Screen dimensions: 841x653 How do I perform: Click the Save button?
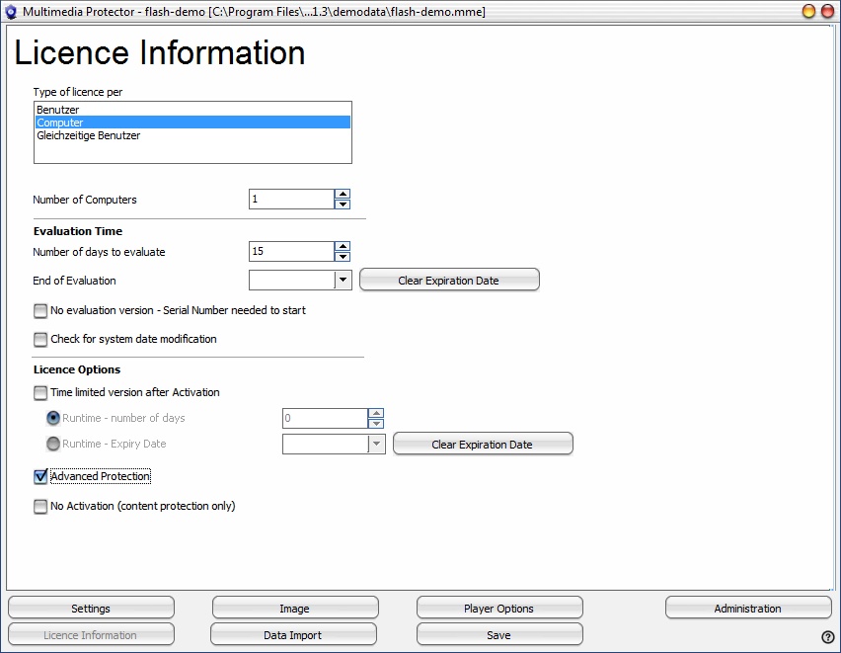499,635
